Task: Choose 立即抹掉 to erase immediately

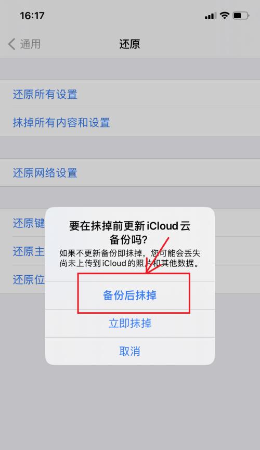Action: click(x=130, y=324)
